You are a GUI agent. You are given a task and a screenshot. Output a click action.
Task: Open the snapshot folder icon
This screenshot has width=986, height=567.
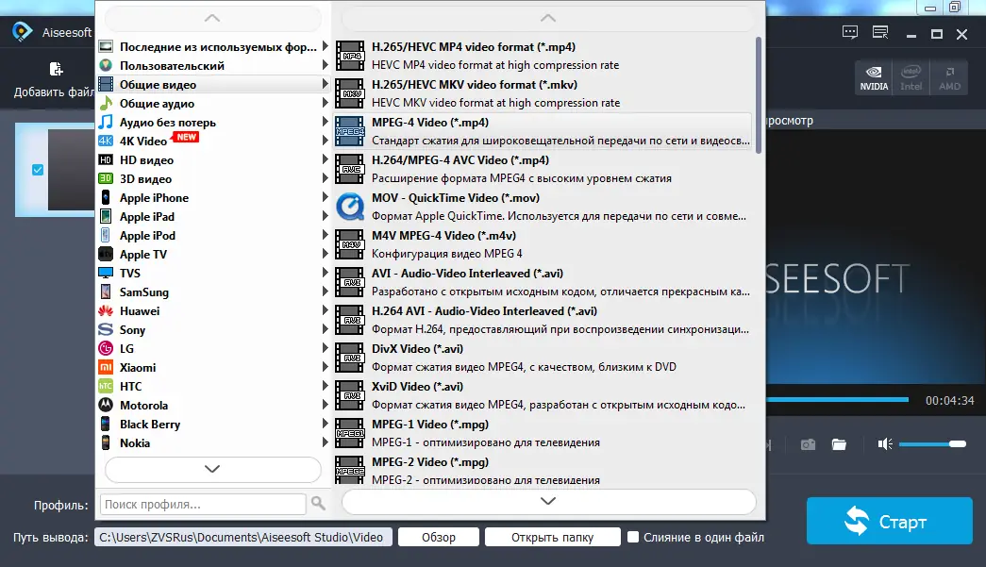(839, 444)
